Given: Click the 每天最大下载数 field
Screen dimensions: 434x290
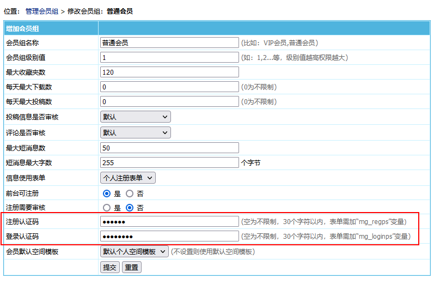Looking at the screenshot, I should [x=169, y=87].
